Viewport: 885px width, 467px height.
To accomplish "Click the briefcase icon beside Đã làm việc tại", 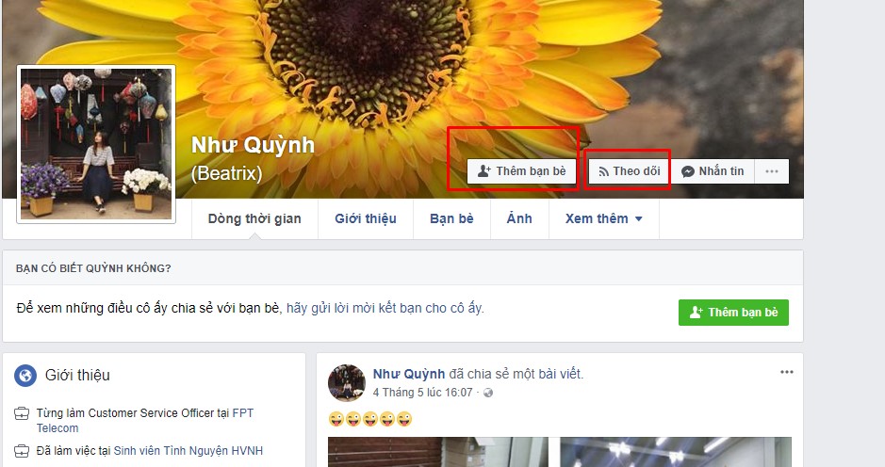I will point(22,451).
